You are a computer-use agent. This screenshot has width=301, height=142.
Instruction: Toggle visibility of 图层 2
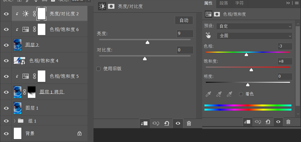coord(6,45)
